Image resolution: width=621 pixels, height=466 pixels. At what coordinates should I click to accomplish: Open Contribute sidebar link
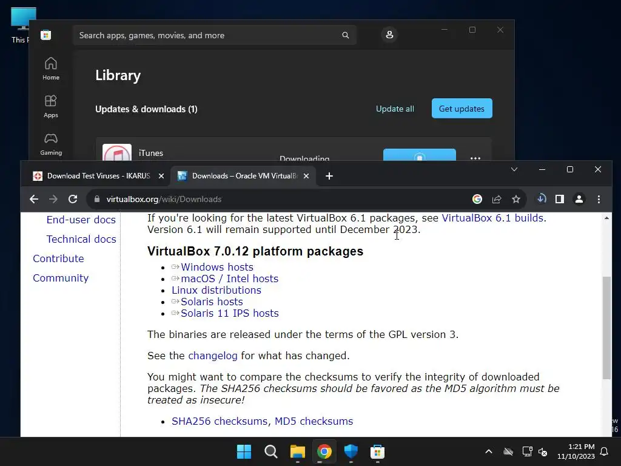pyautogui.click(x=58, y=258)
